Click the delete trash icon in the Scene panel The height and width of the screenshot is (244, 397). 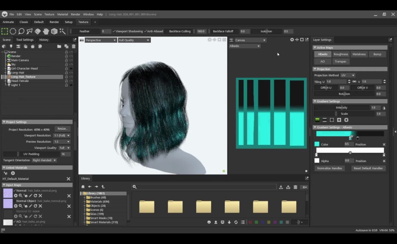click(x=73, y=46)
